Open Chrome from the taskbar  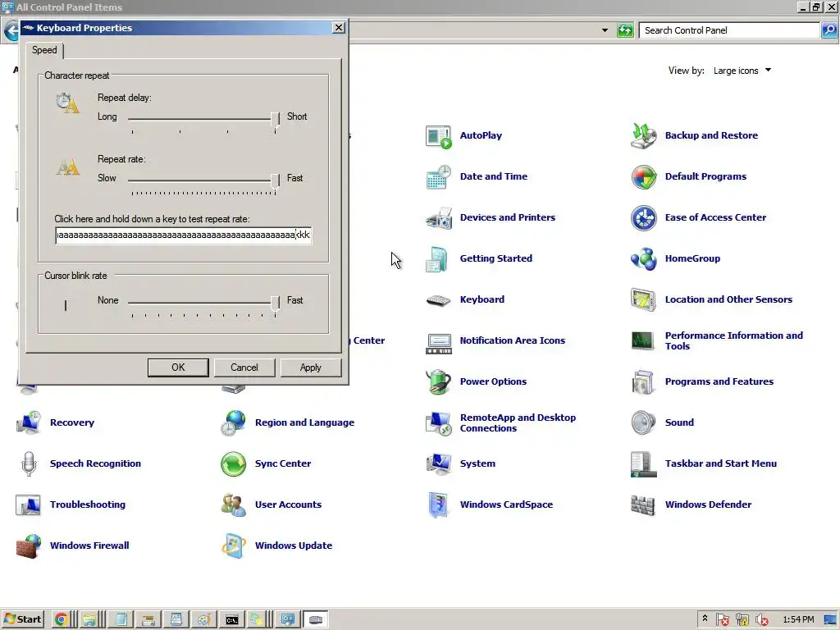[x=61, y=620]
